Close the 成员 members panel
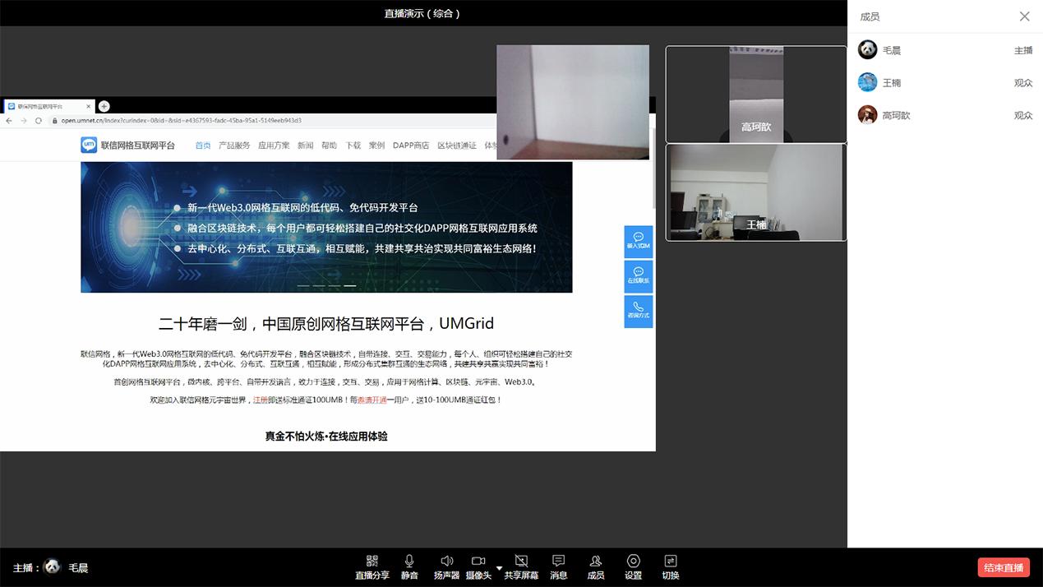This screenshot has height=587, width=1043. (x=1024, y=16)
